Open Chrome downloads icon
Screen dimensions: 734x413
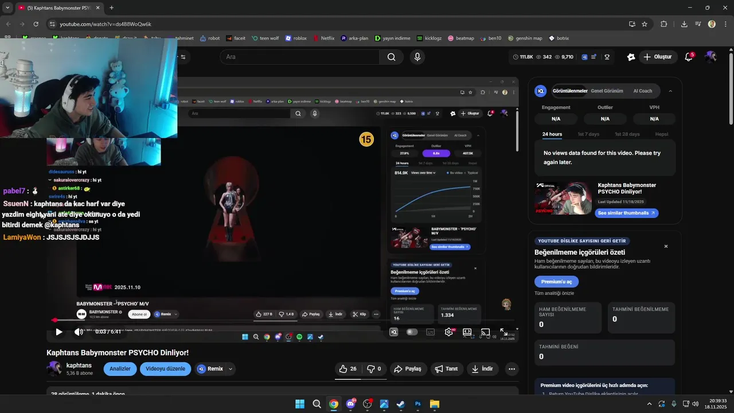point(684,24)
